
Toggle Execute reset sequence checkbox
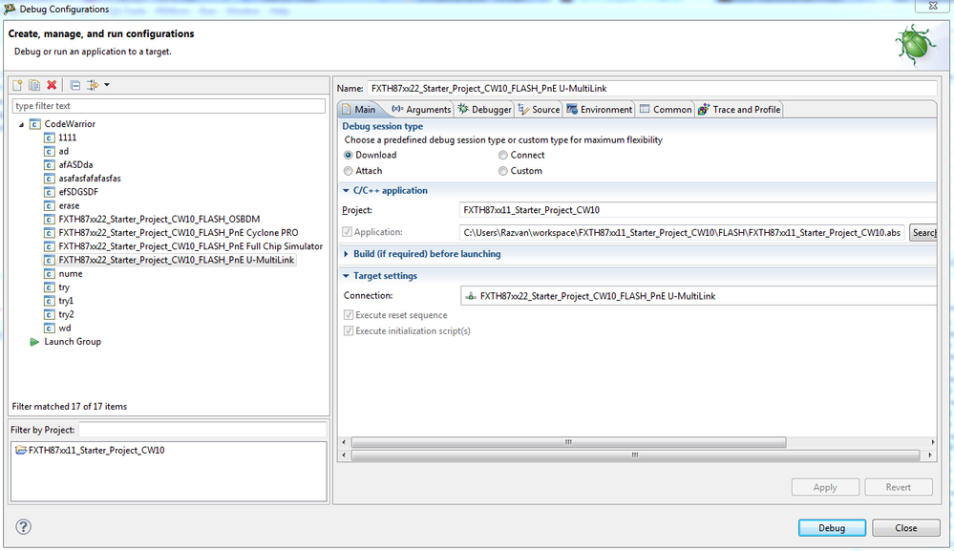(x=349, y=315)
